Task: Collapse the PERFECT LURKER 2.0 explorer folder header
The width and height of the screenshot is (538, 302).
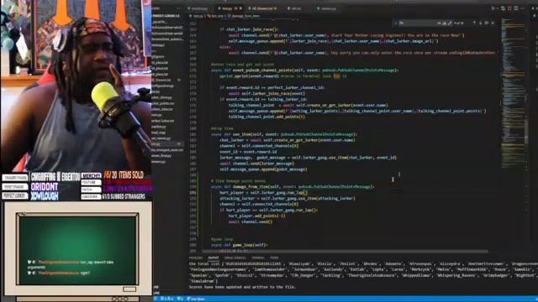Action: [166, 16]
